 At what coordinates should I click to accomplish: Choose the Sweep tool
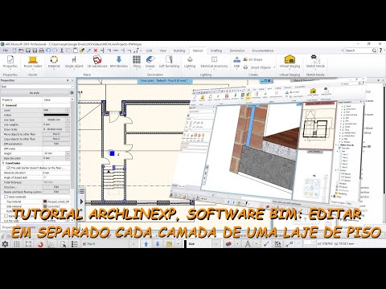(x=150, y=62)
